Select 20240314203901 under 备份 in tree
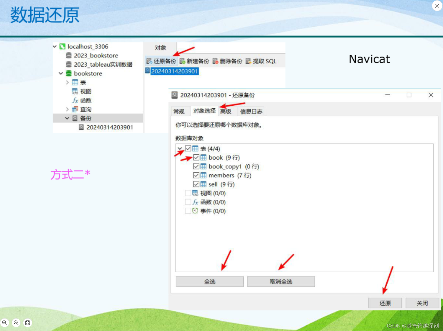Screen dimensions: 443x331 coord(110,127)
